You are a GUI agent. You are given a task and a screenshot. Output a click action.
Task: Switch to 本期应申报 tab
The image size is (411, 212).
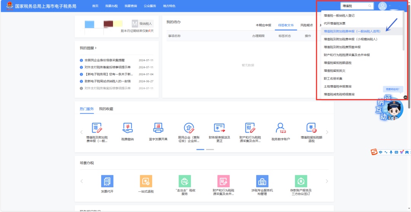(263, 25)
